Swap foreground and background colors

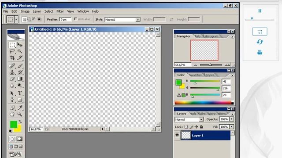click(20, 122)
